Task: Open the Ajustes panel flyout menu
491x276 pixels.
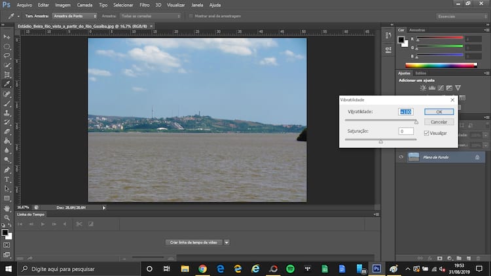Action: tap(486, 73)
